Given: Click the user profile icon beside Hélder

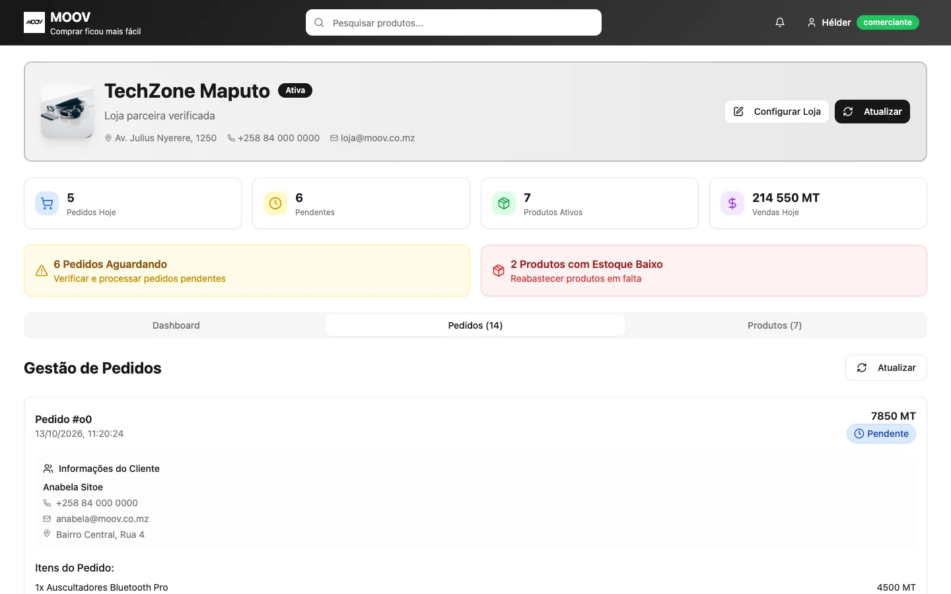Looking at the screenshot, I should (x=812, y=22).
